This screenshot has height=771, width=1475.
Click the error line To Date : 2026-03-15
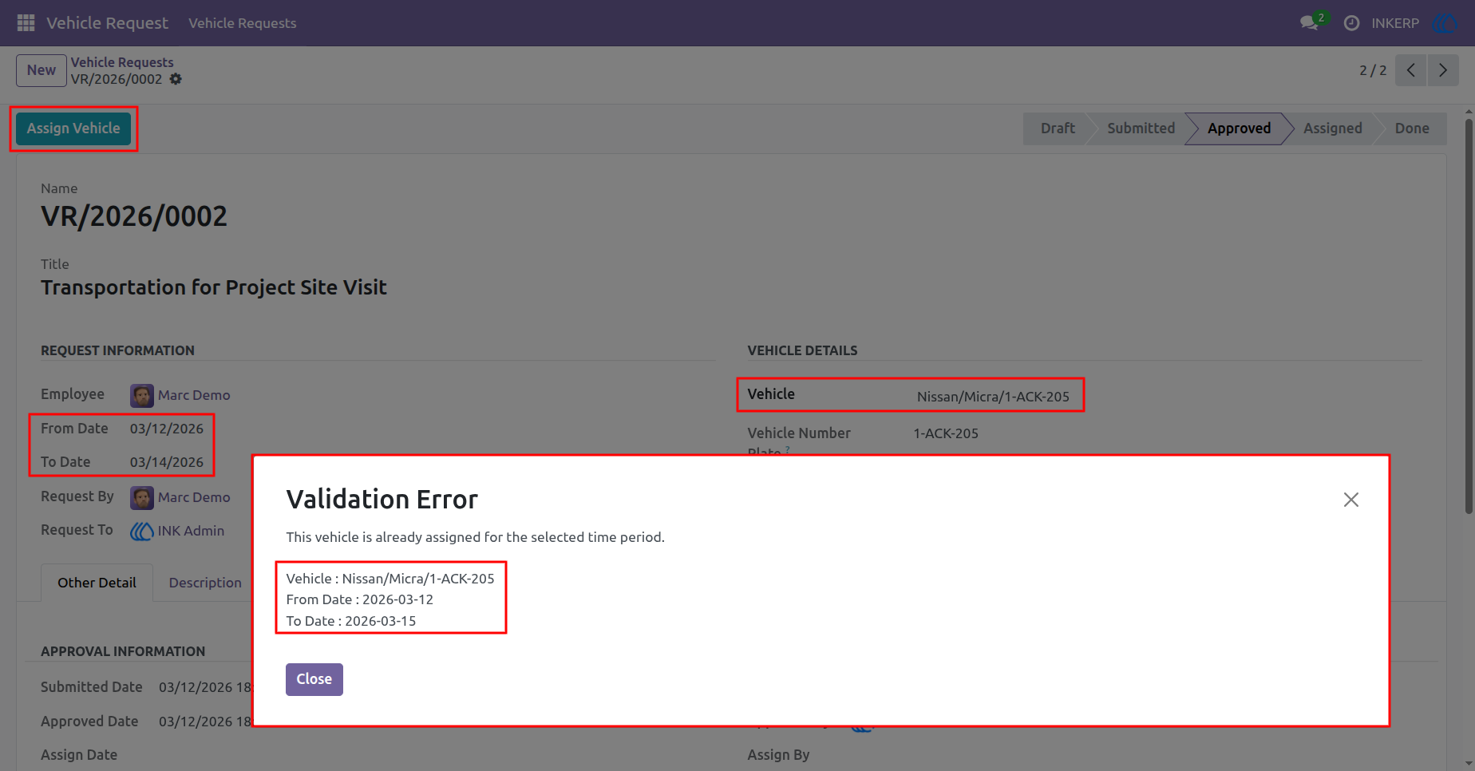pyautogui.click(x=351, y=621)
